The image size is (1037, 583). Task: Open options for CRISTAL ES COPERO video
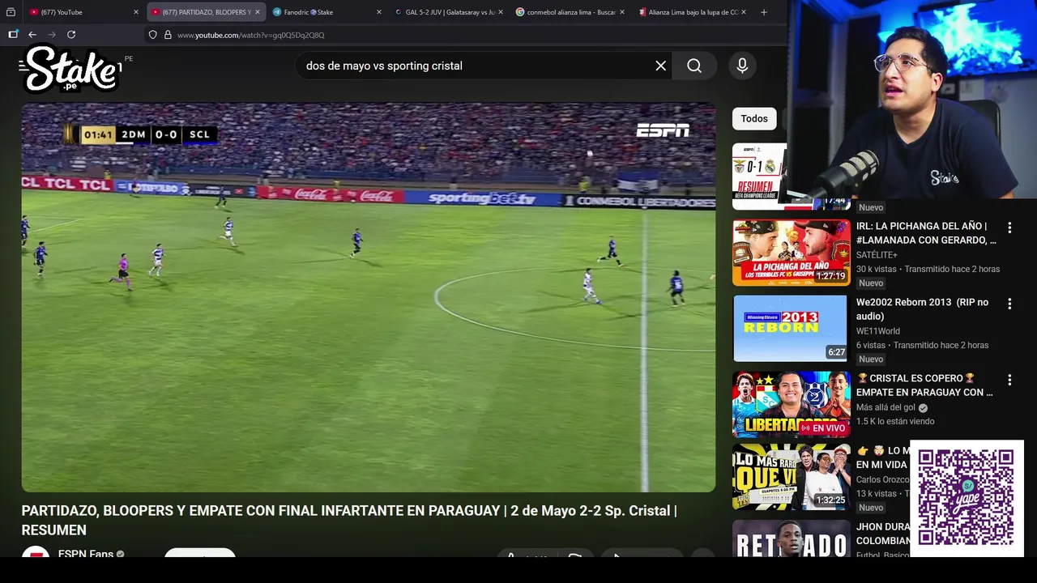click(1009, 380)
